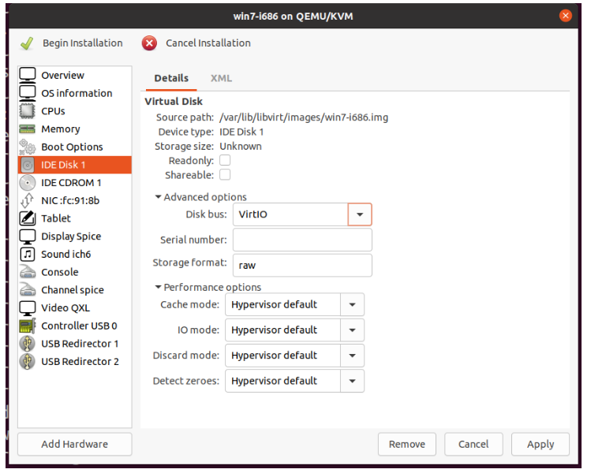Viewport: 591px width, 473px height.
Task: Click the Cancel Installation label
Action: point(208,43)
